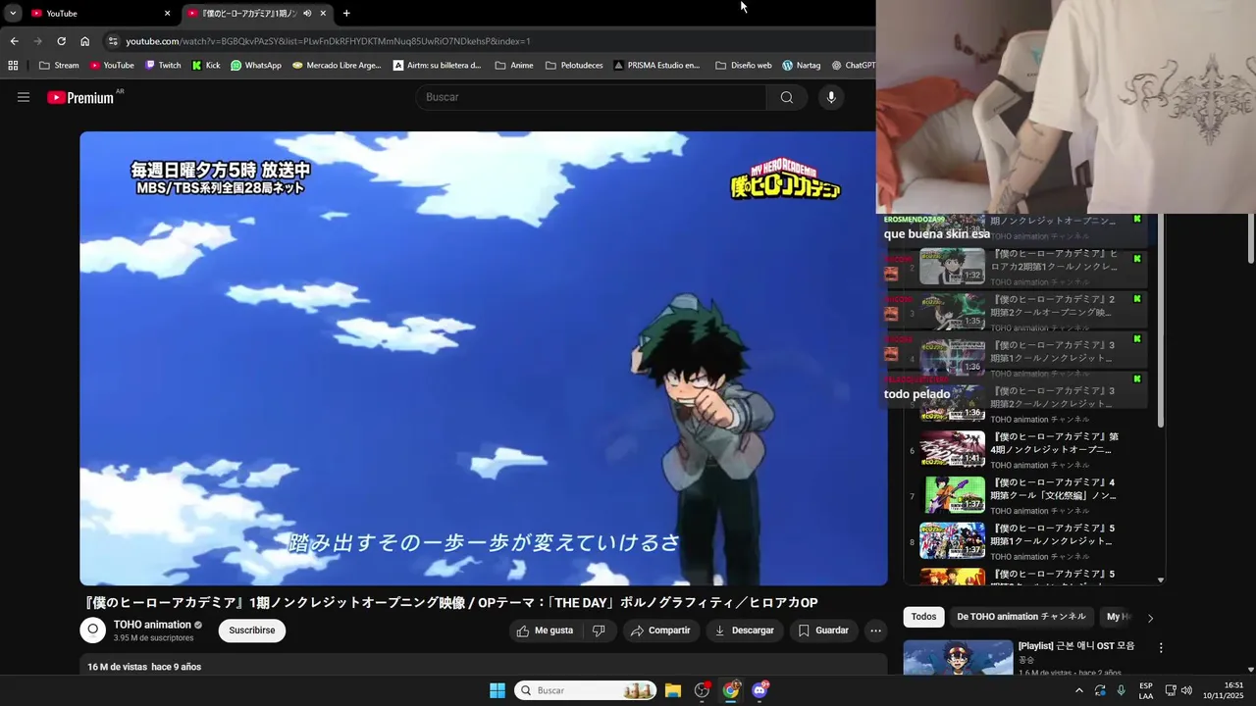Open the PRISMA Estudio bookmark
The image size is (1256, 706).
click(657, 66)
